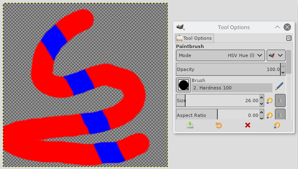Increase brush Size with the up arrow
Screen dimensions: 298x169
pos(261,97)
